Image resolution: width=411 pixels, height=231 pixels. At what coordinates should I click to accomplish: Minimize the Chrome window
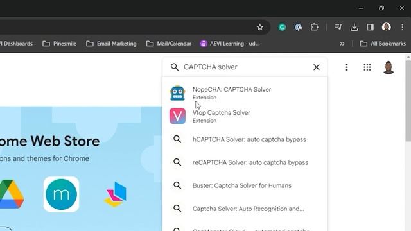coord(361,8)
